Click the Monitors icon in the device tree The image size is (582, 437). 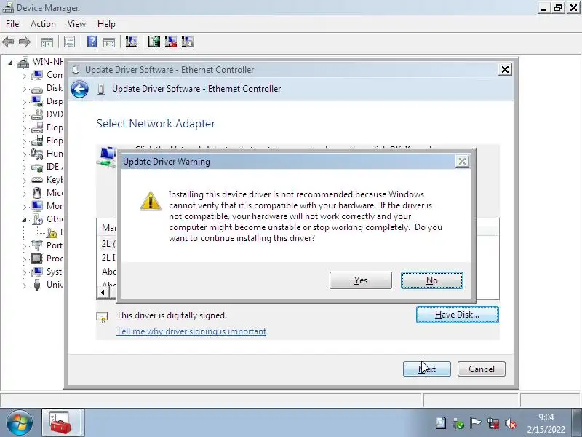[x=37, y=206]
